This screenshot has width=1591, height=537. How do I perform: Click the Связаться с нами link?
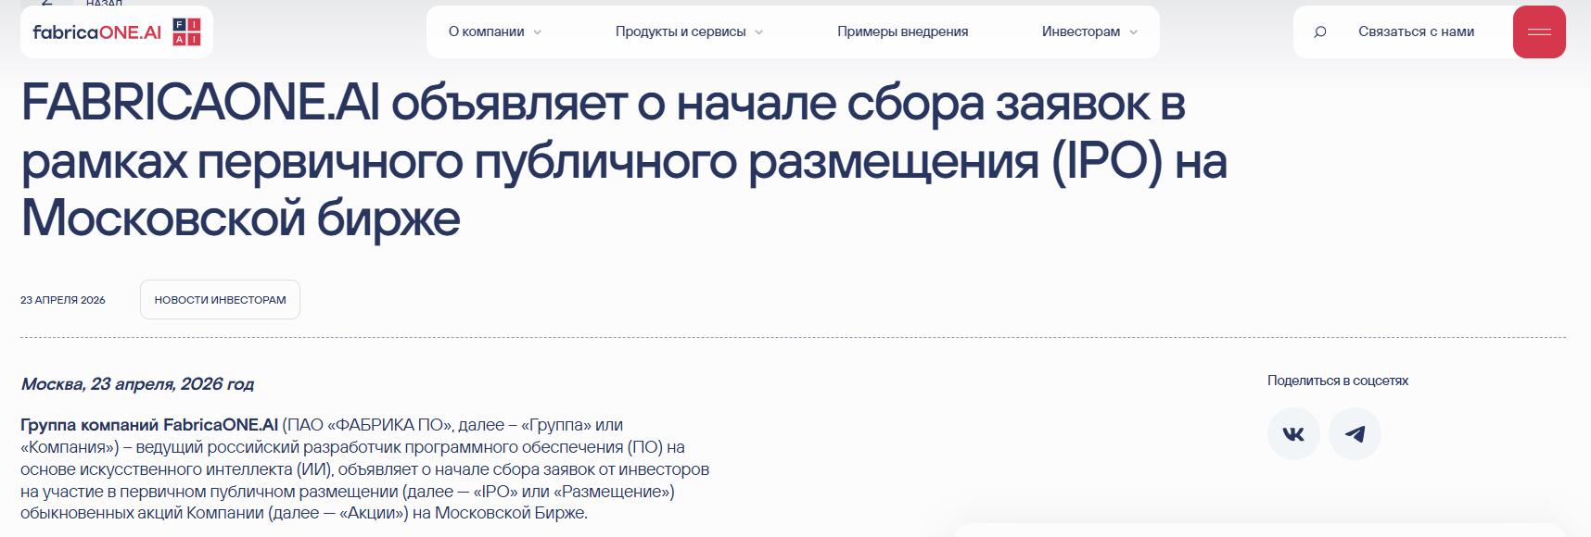pyautogui.click(x=1416, y=32)
